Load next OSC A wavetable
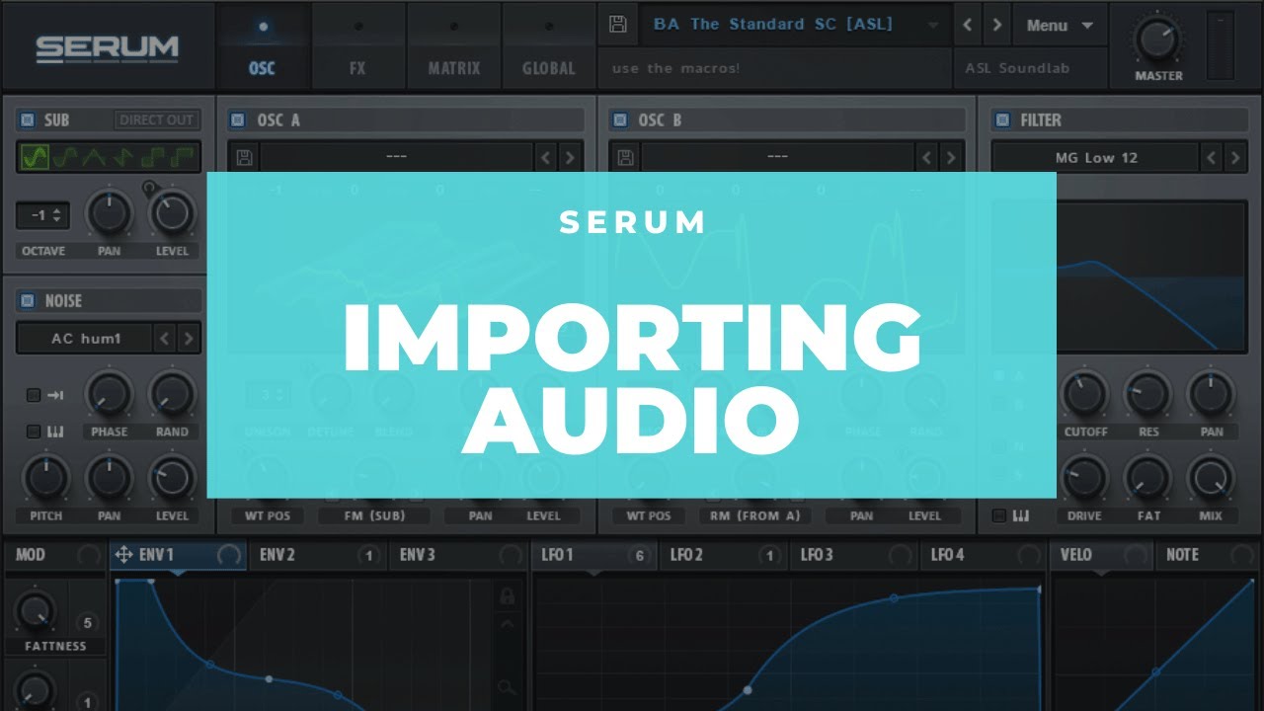The image size is (1264, 711). click(570, 157)
